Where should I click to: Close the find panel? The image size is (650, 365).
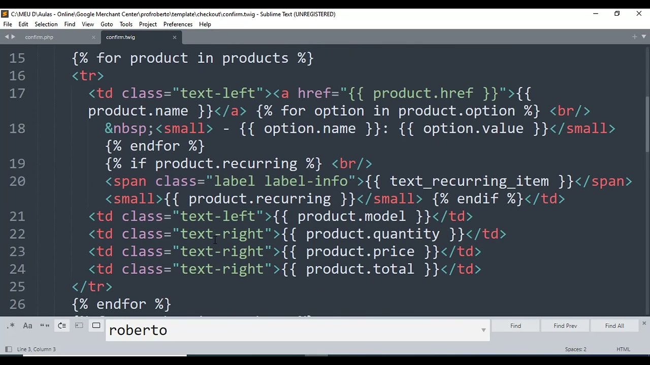tap(644, 323)
